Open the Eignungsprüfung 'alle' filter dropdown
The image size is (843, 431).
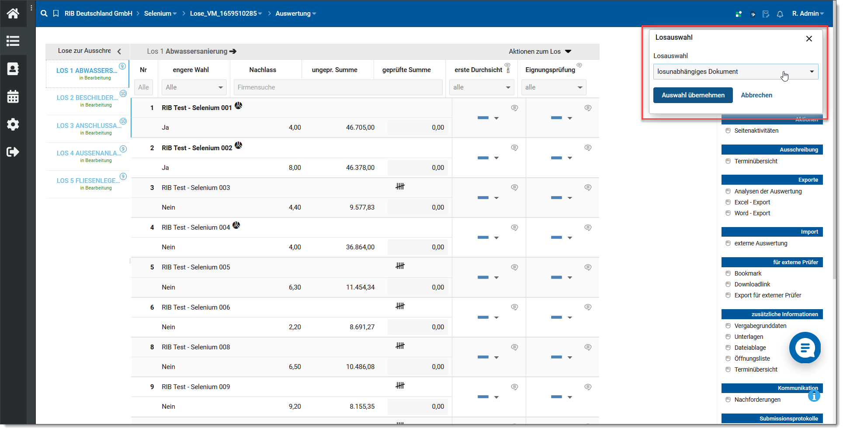click(554, 87)
